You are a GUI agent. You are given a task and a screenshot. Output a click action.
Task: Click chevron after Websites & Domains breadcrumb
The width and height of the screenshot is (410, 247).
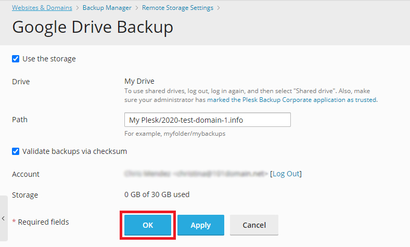77,8
